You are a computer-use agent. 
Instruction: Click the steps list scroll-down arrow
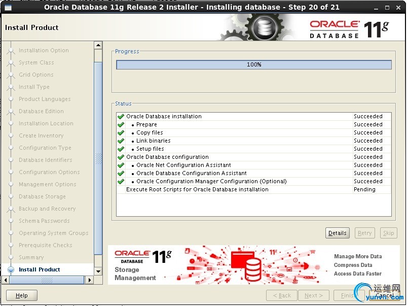[98, 271]
